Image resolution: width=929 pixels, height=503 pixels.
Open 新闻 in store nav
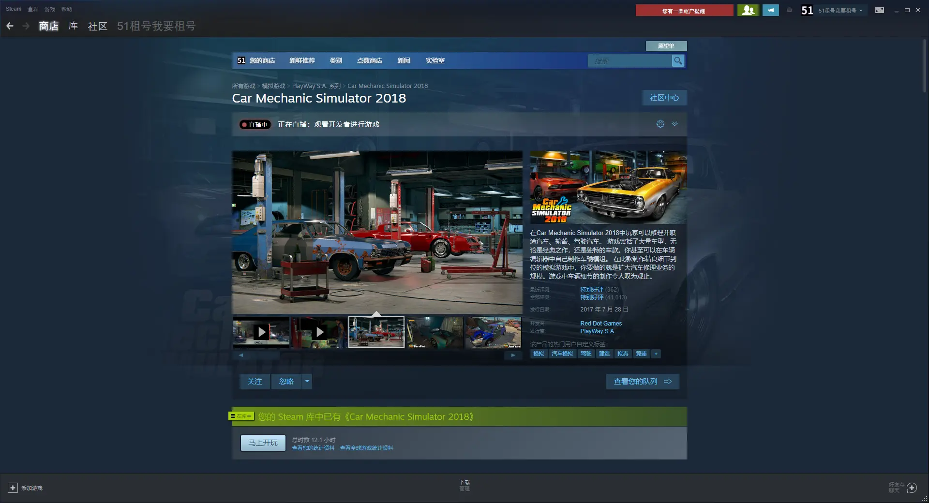coord(404,60)
